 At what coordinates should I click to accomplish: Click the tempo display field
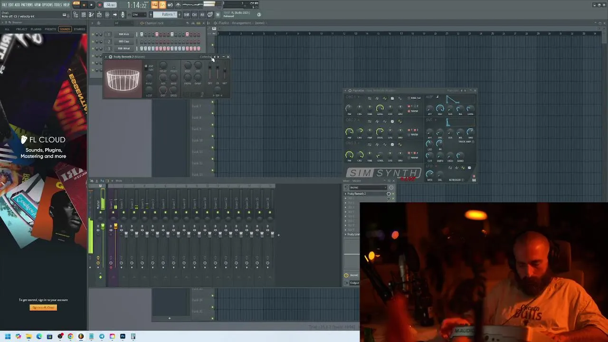coord(110,5)
